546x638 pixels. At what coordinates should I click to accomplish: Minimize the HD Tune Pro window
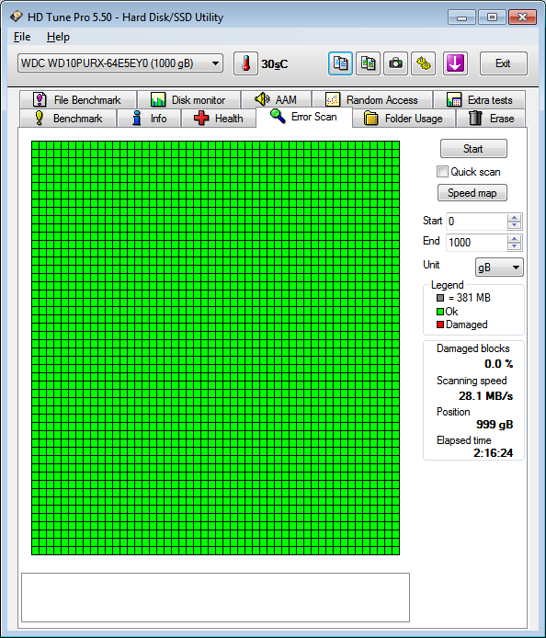click(x=461, y=17)
